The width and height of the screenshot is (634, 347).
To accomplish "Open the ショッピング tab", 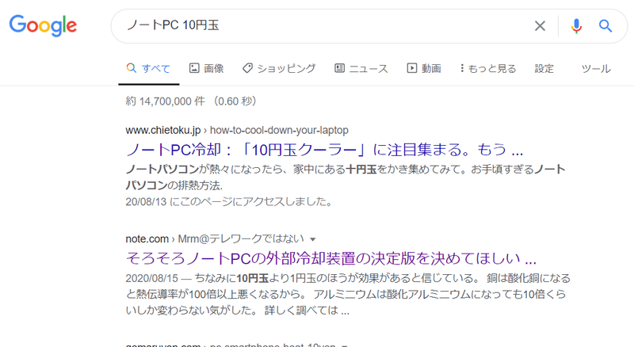I will (279, 68).
